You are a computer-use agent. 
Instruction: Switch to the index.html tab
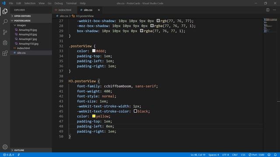click(x=65, y=10)
